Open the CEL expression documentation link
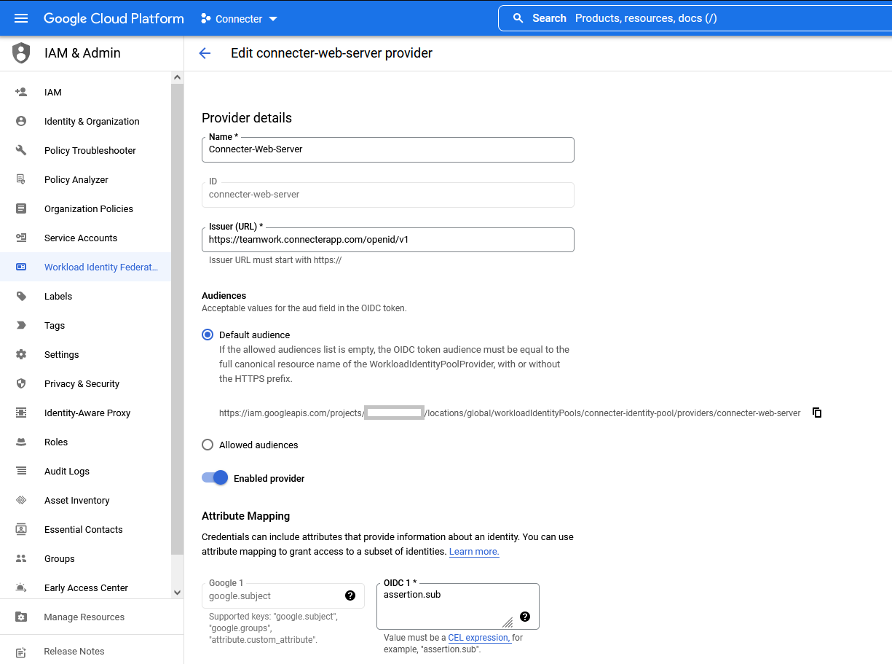 coord(478,637)
